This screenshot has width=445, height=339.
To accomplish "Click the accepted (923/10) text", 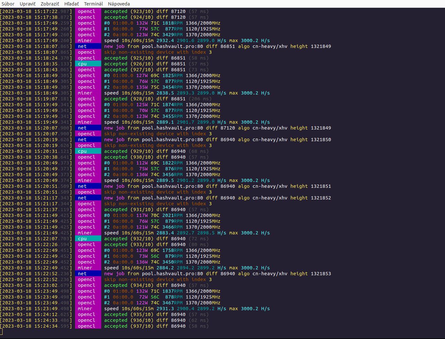I will (x=129, y=11).
